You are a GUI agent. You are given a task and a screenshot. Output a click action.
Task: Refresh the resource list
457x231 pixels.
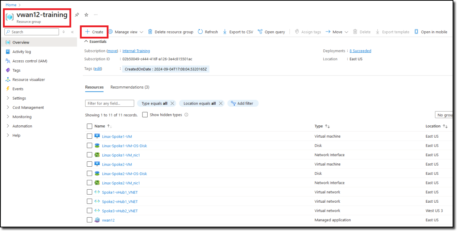click(x=208, y=32)
